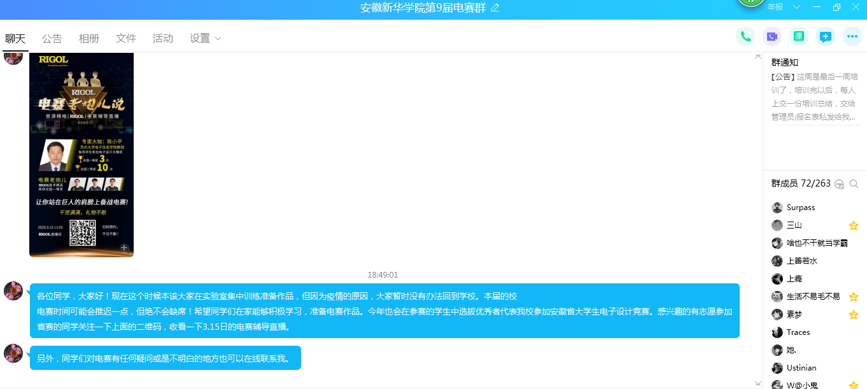Edit the group name with pencil icon
This screenshot has width=867, height=389.
(x=495, y=8)
